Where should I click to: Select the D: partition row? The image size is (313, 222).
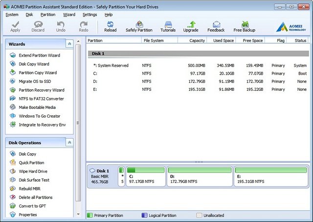[199, 81]
